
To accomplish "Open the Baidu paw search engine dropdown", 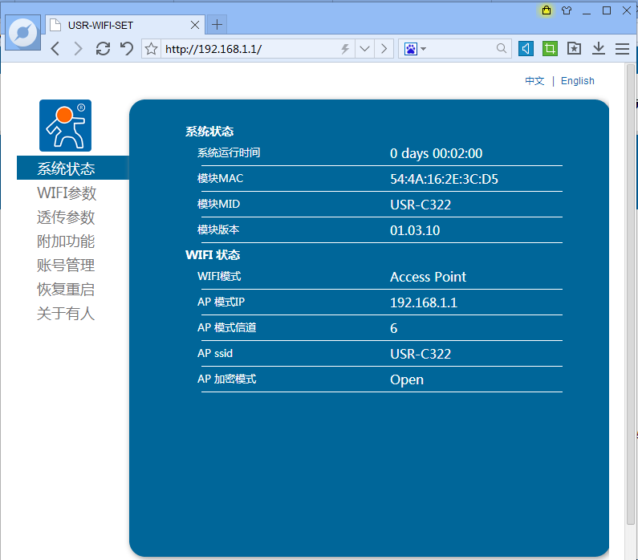I will tap(415, 49).
